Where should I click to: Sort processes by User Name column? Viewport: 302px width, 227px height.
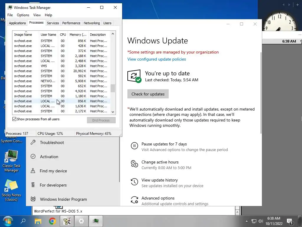[48, 35]
